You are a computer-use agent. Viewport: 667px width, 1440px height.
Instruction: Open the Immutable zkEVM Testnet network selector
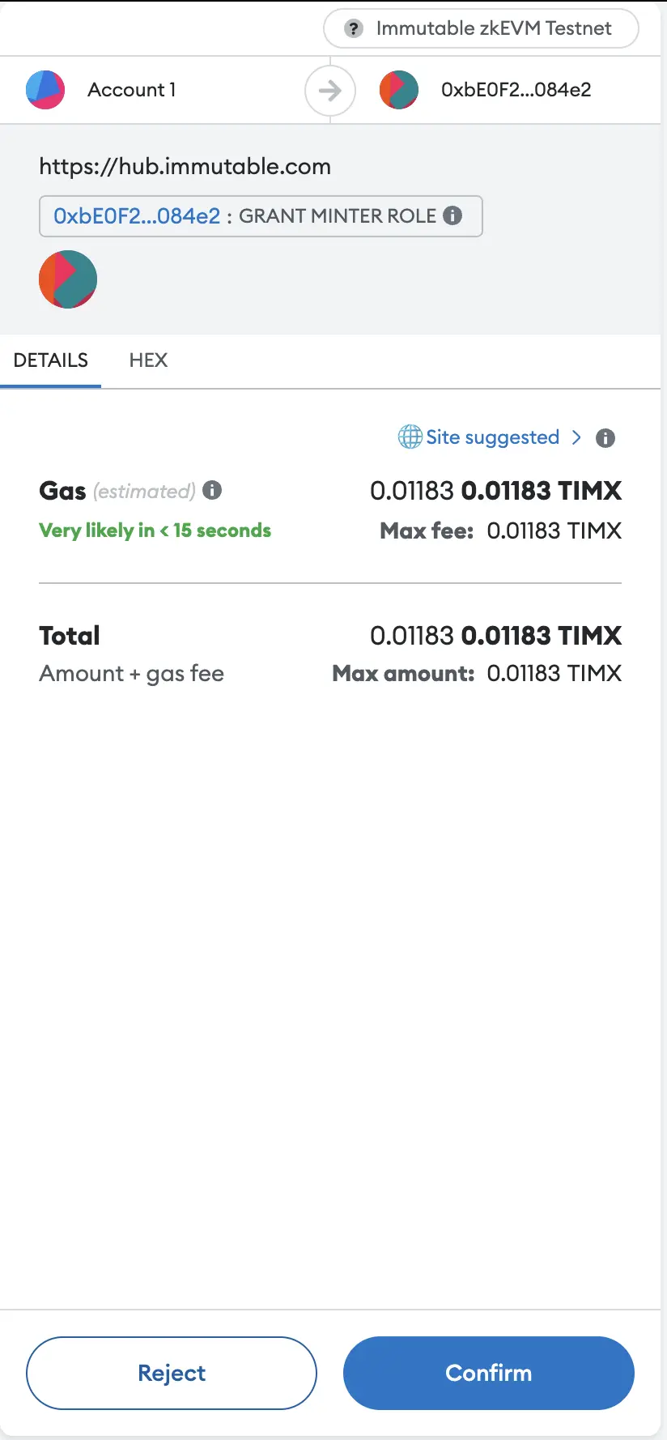(481, 28)
